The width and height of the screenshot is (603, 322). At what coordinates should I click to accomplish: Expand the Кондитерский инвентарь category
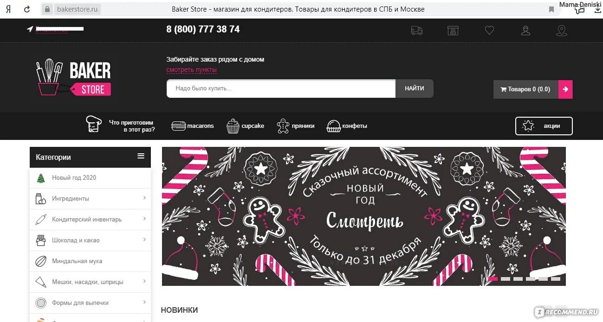(90, 219)
